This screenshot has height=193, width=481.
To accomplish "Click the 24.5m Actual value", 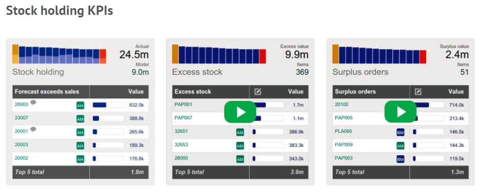I will click(x=134, y=55).
